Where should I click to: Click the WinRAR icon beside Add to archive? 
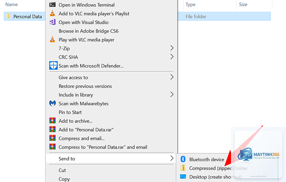point(52,121)
